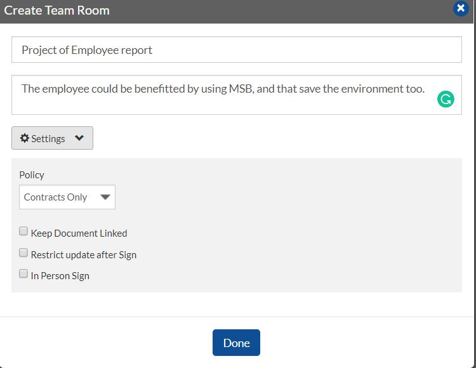This screenshot has height=368, width=476.
Task: Enable Keep Document Linked checkbox
Action: (x=23, y=231)
